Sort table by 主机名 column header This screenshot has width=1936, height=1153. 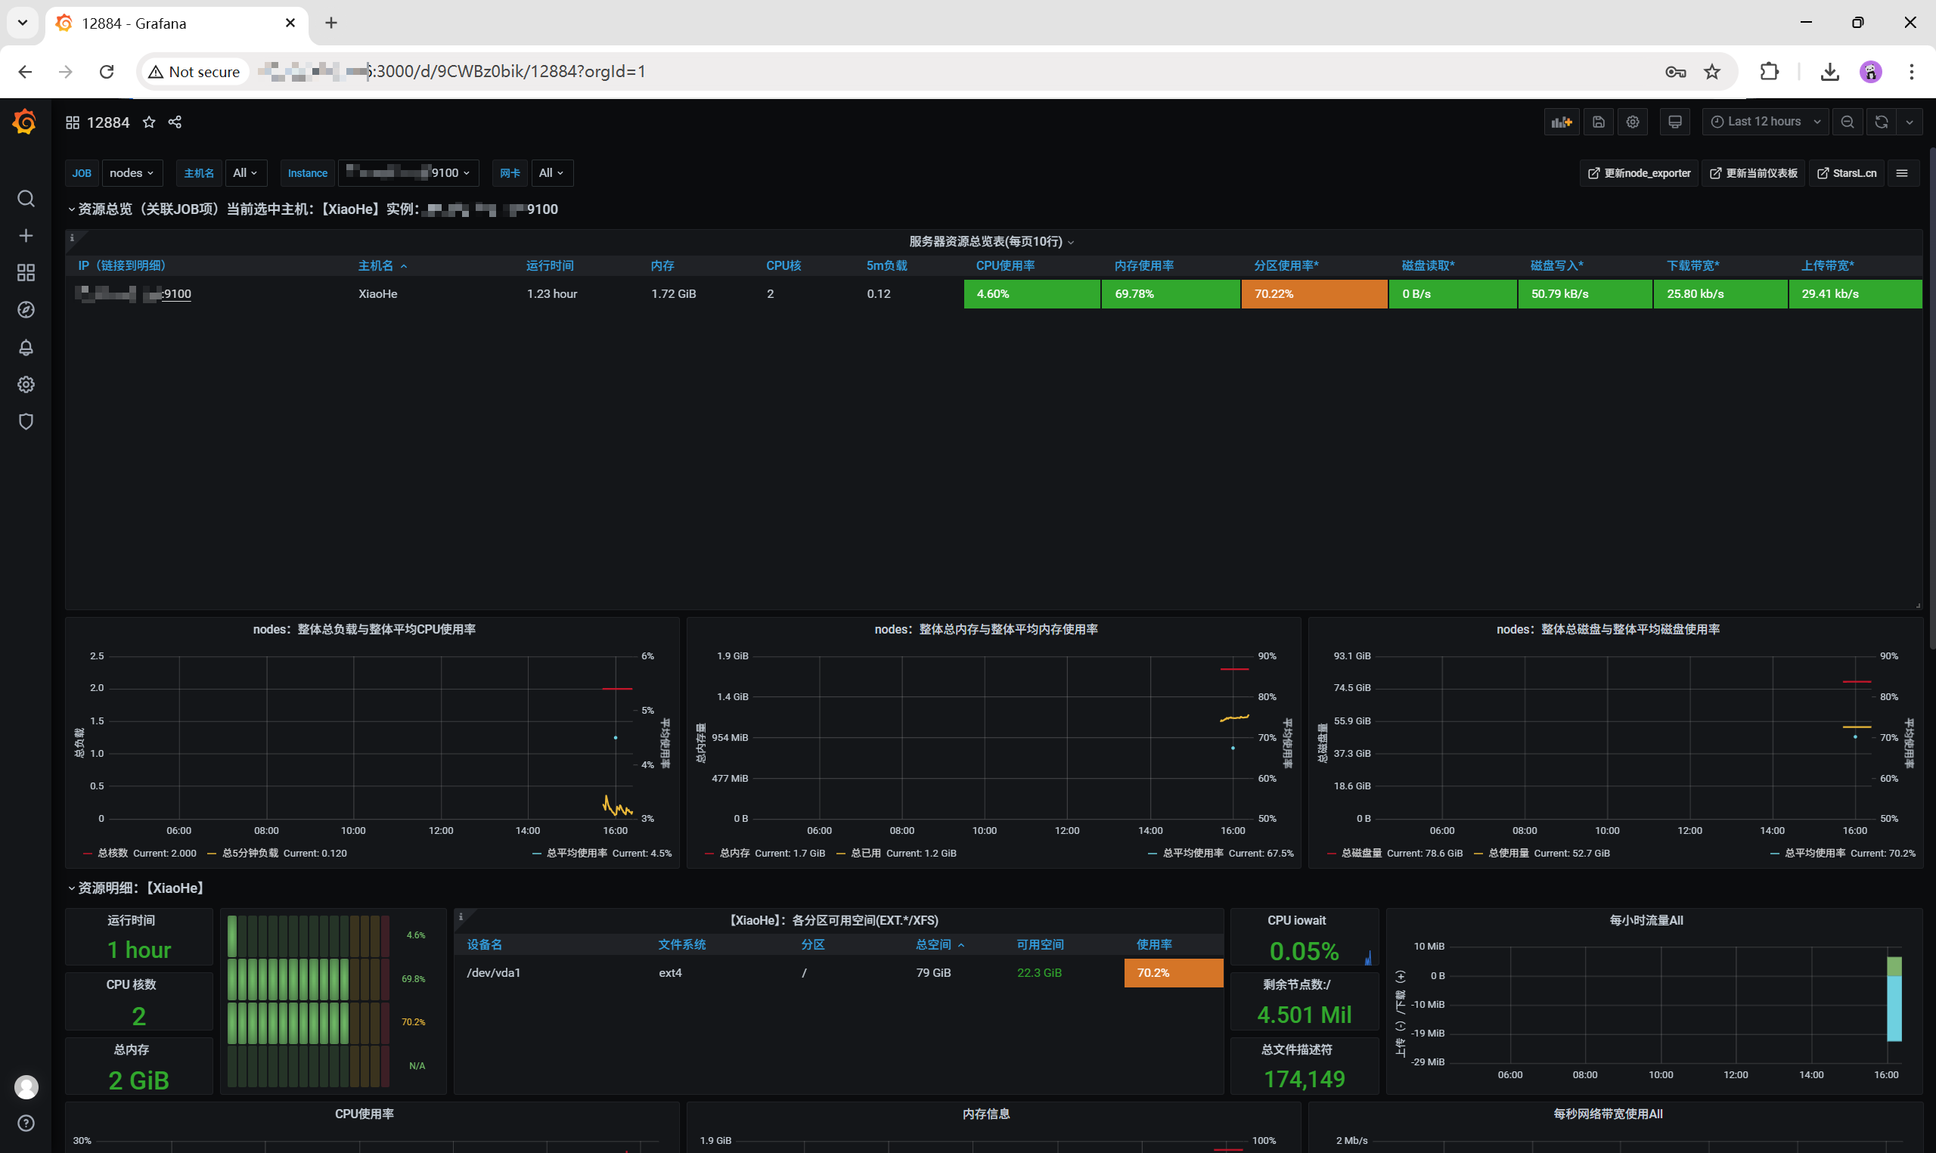pos(375,265)
